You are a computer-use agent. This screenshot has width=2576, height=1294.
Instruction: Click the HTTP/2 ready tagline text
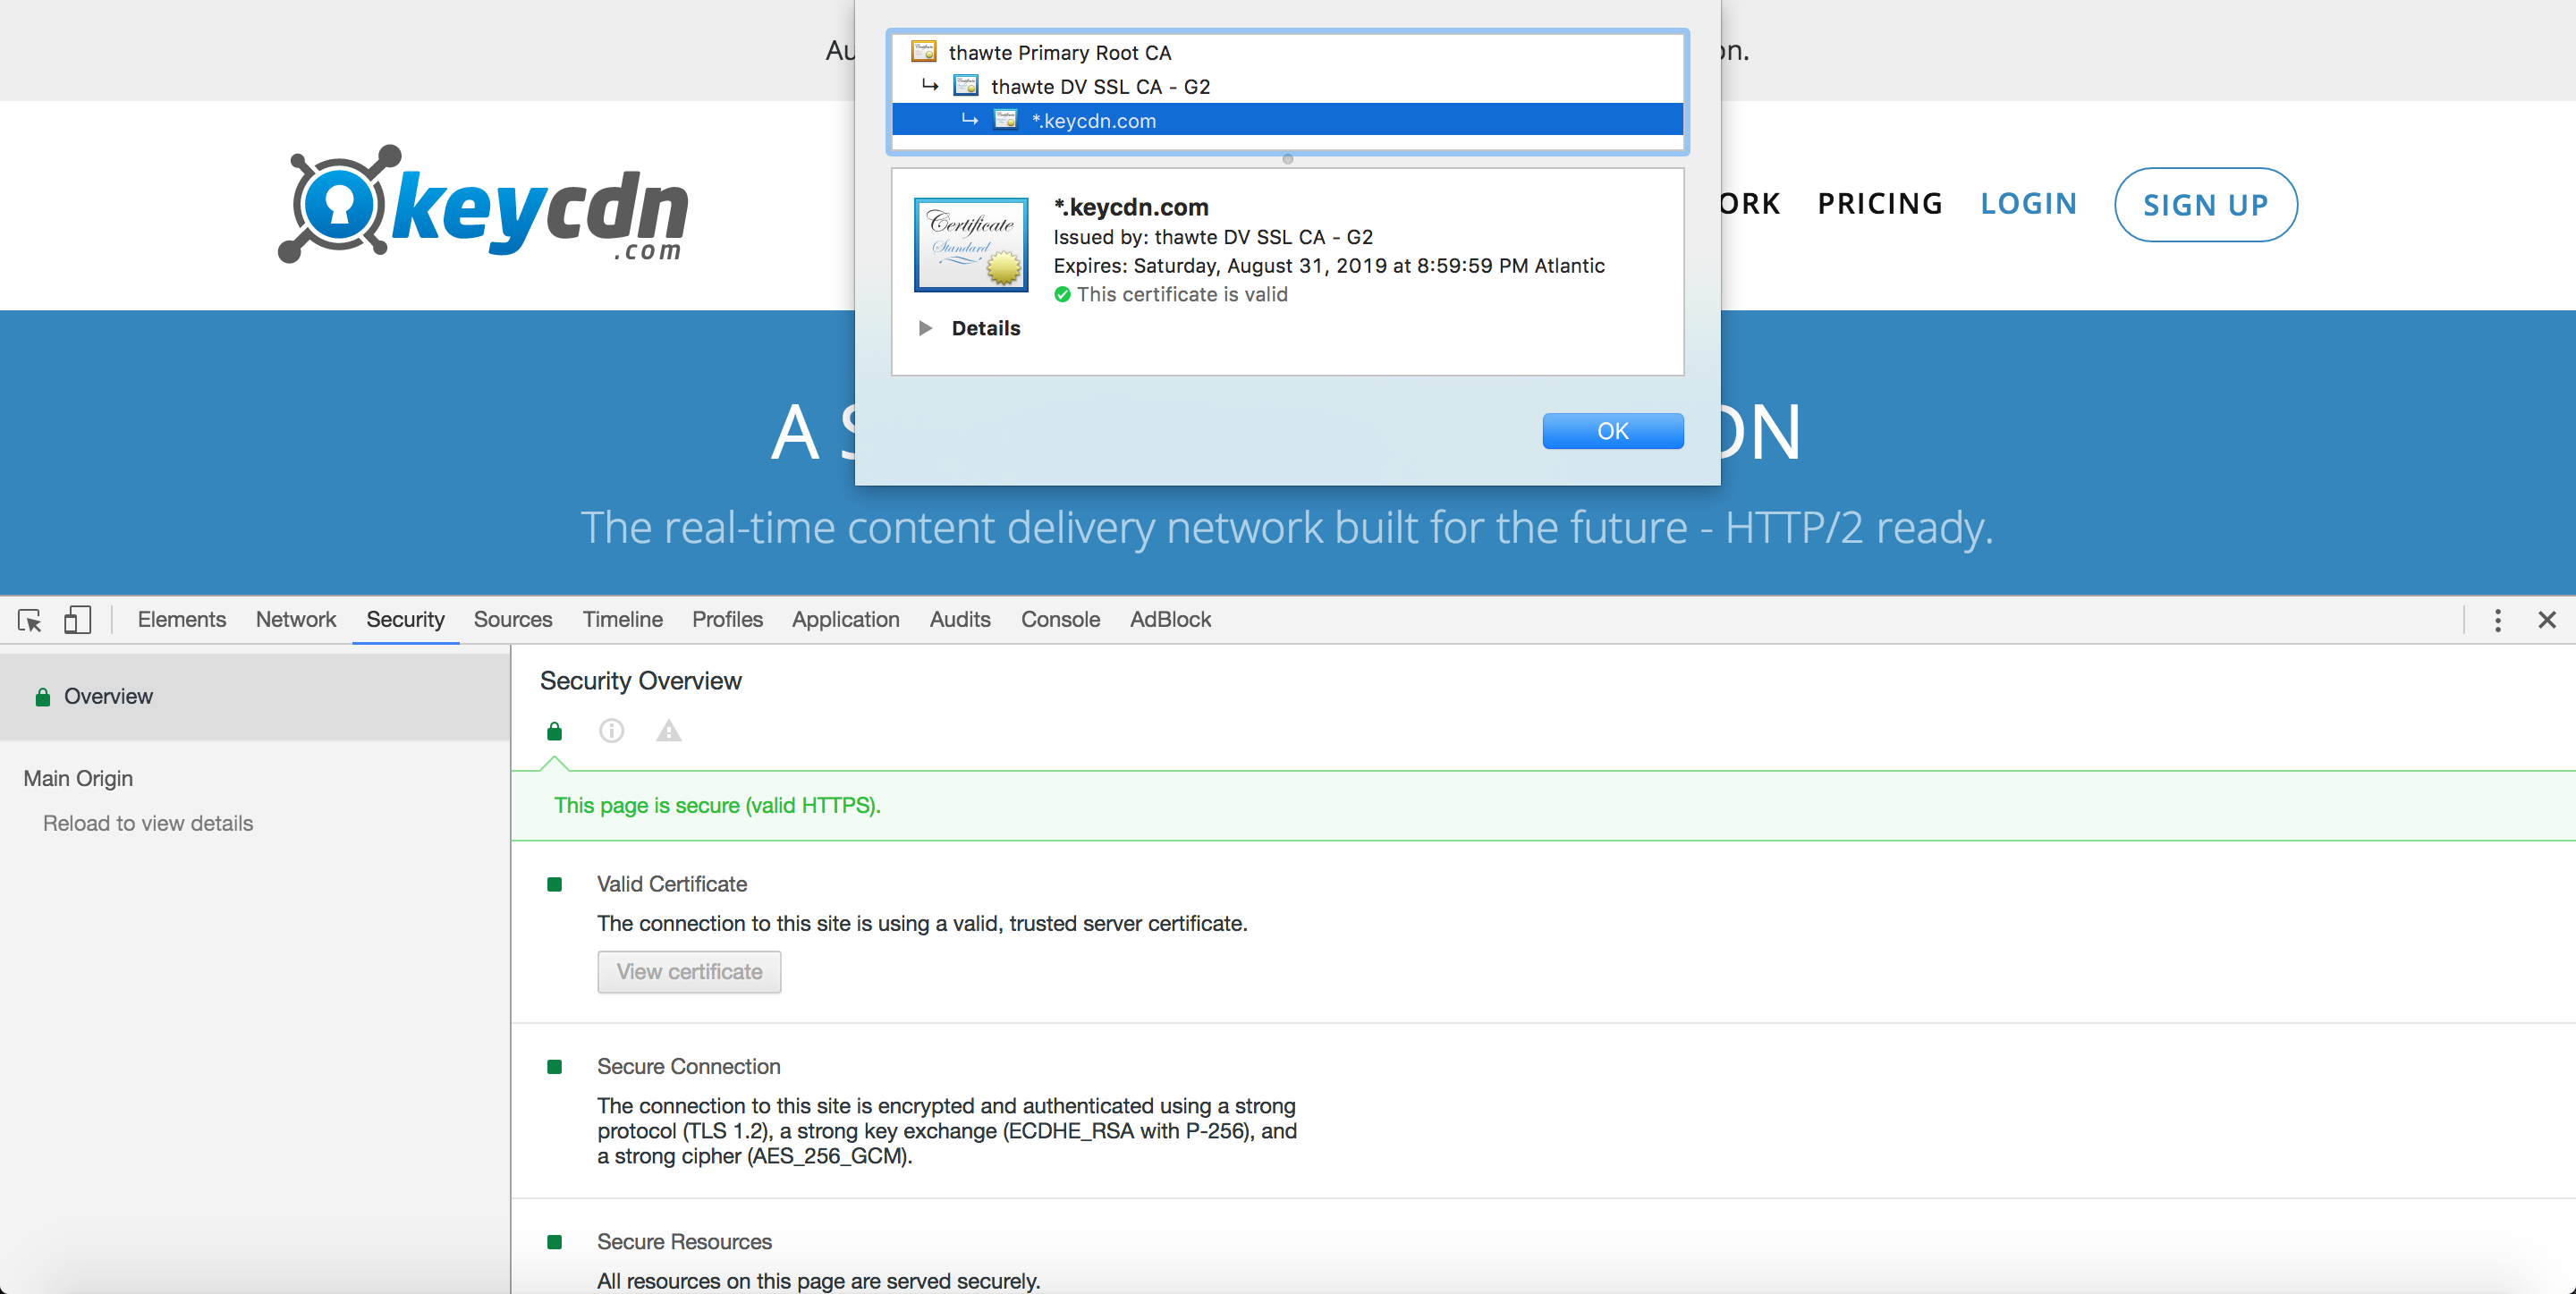(1287, 528)
